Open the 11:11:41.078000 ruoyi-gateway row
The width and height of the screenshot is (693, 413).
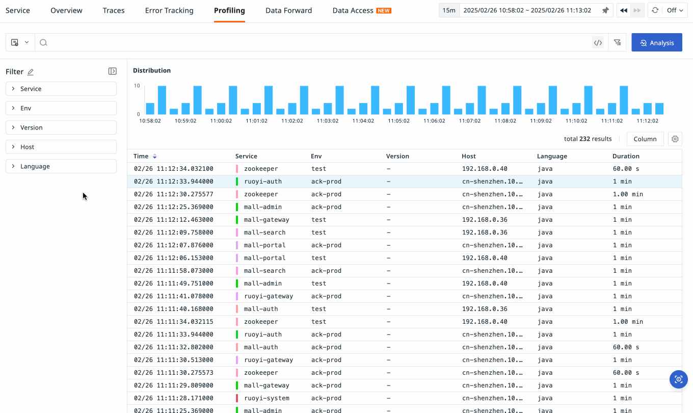[405, 296]
